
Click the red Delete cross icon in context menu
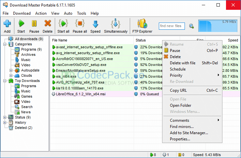166,56
